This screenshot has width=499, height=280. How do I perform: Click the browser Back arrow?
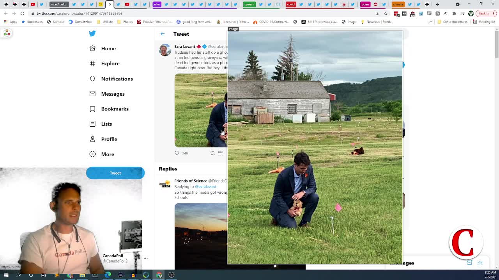[x=5, y=13]
